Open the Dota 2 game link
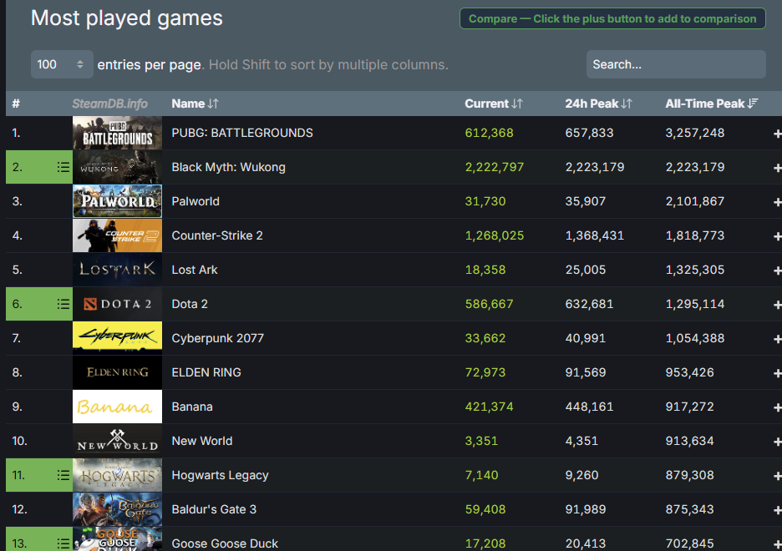 190,304
